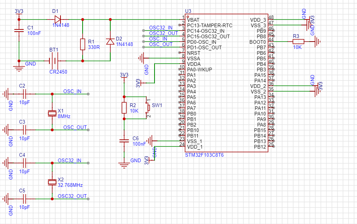Click the PB9 unconnected pin endpoint

click(x=273, y=31)
